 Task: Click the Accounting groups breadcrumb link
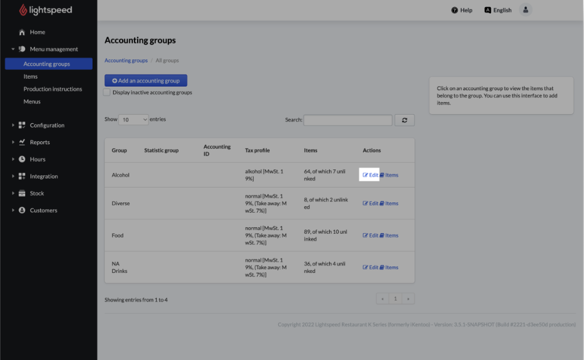coord(126,61)
